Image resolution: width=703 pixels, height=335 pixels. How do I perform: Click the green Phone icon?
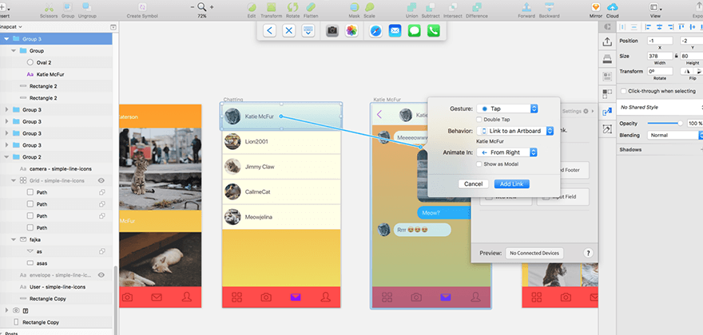pos(434,30)
